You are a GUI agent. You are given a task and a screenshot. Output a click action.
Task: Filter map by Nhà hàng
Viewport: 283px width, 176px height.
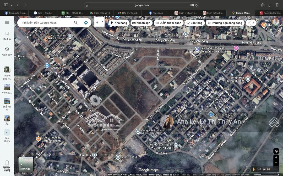(119, 23)
